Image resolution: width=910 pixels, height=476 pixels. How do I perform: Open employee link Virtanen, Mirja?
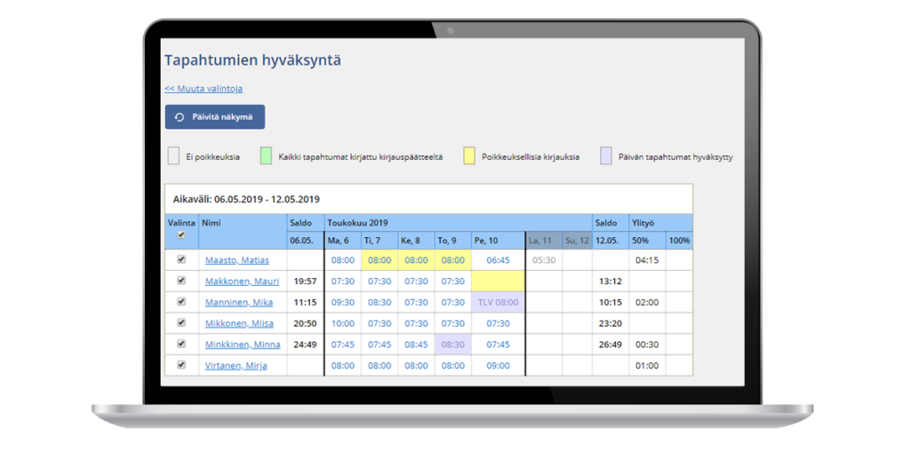[x=236, y=365]
